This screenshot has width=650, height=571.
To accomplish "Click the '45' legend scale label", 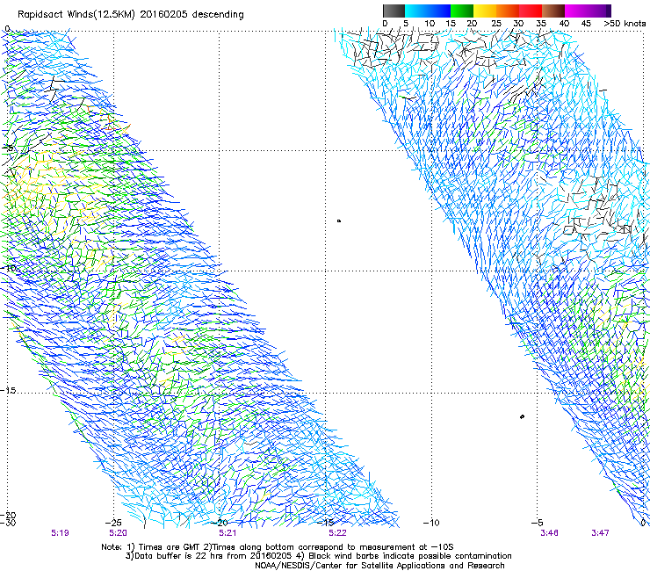I will coord(586,24).
